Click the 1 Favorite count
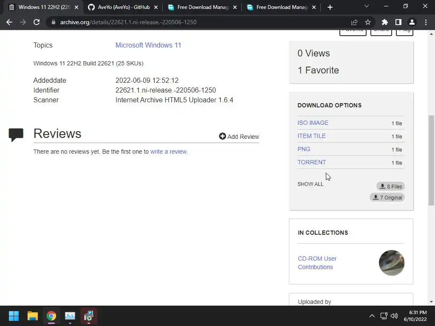The image size is (435, 326). tap(318, 70)
